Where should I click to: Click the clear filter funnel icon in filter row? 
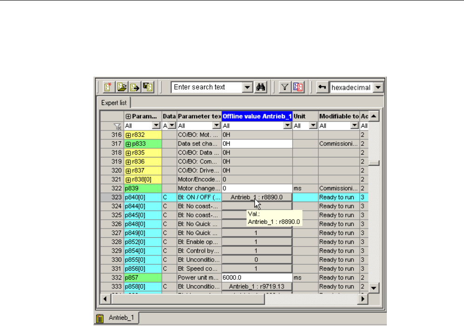click(117, 126)
